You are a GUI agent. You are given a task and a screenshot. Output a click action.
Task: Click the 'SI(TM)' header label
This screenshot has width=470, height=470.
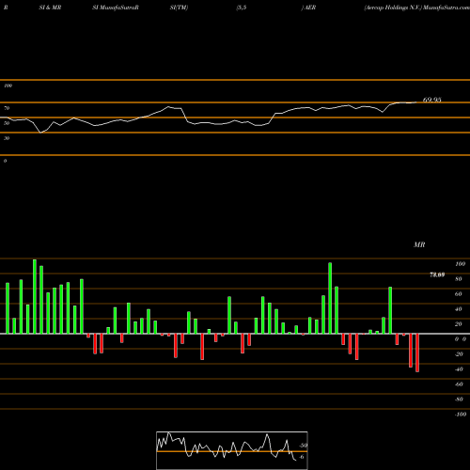pyautogui.click(x=179, y=8)
